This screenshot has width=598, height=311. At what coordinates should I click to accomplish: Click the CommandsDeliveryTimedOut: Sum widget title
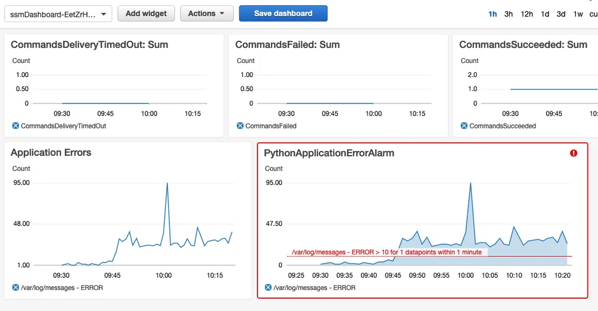pos(89,44)
